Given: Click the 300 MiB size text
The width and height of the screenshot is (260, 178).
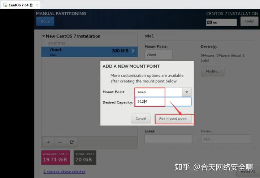Looking at the screenshot, I should (x=120, y=51).
